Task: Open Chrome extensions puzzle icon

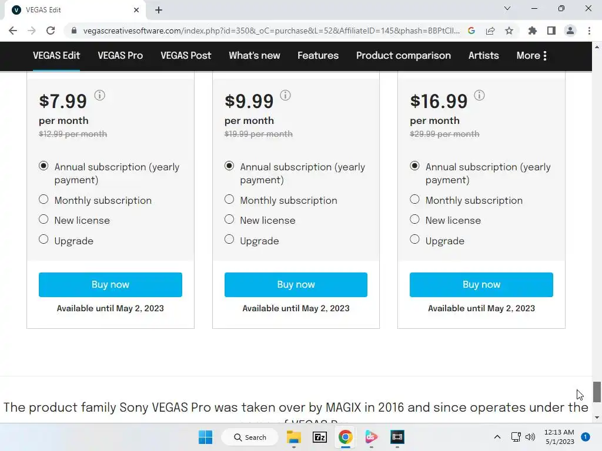Action: [532, 31]
